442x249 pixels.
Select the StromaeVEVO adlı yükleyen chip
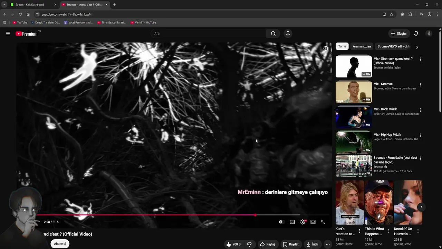(394, 46)
